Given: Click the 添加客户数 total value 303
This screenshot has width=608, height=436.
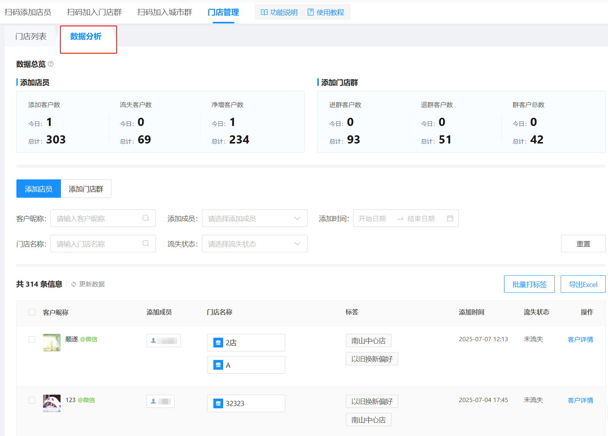Looking at the screenshot, I should coord(56,140).
